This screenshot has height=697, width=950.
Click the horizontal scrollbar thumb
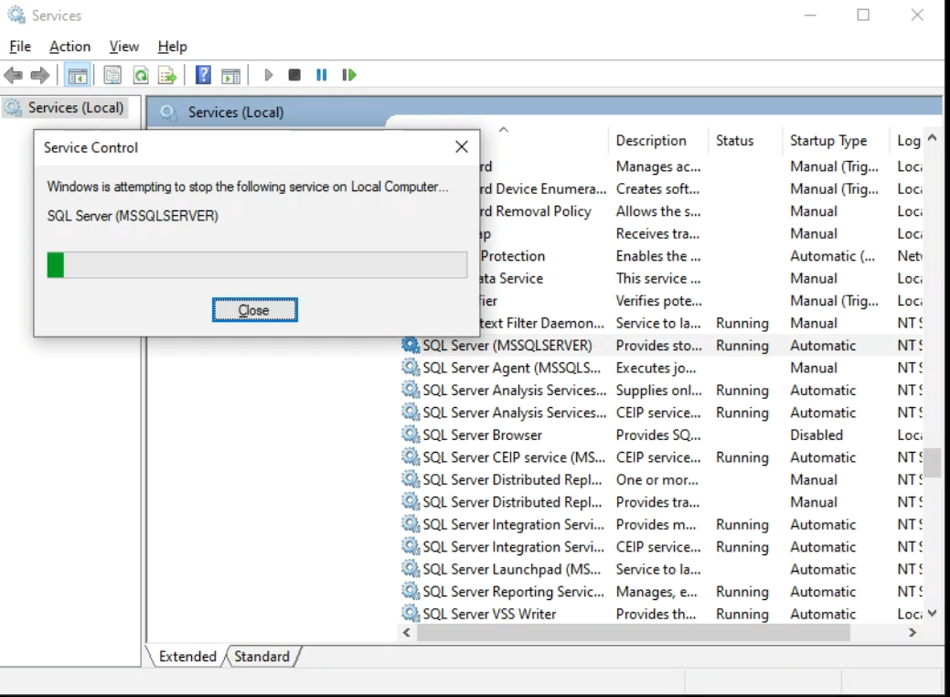pyautogui.click(x=633, y=633)
